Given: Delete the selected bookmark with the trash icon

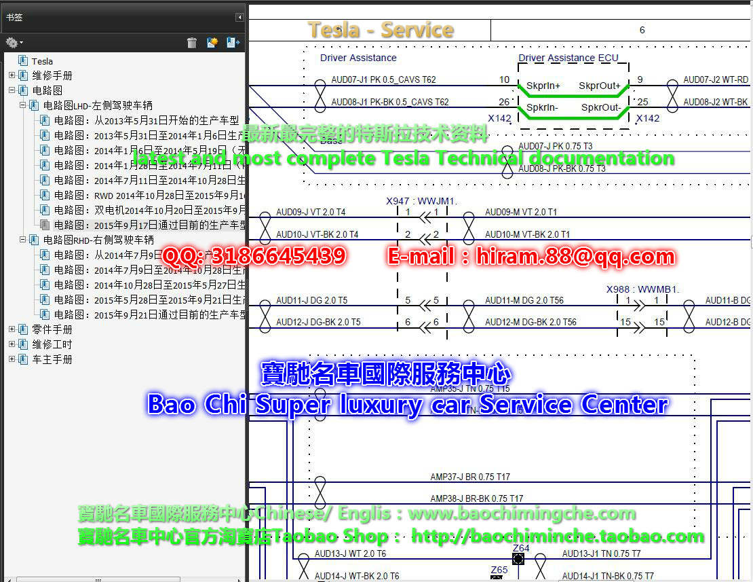Looking at the screenshot, I should pyautogui.click(x=191, y=43).
